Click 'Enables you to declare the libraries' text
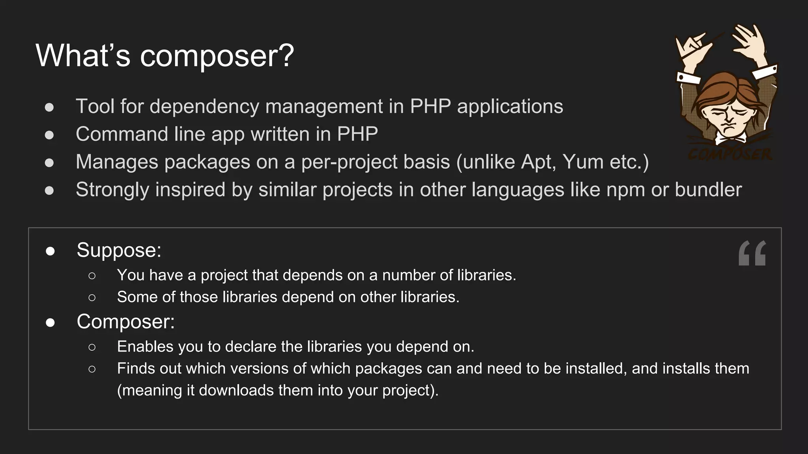This screenshot has height=454, width=808. pyautogui.click(x=296, y=347)
